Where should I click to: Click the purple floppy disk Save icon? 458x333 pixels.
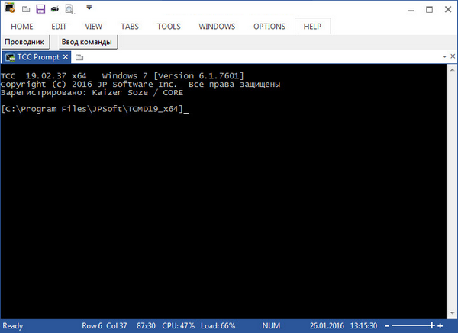[40, 8]
